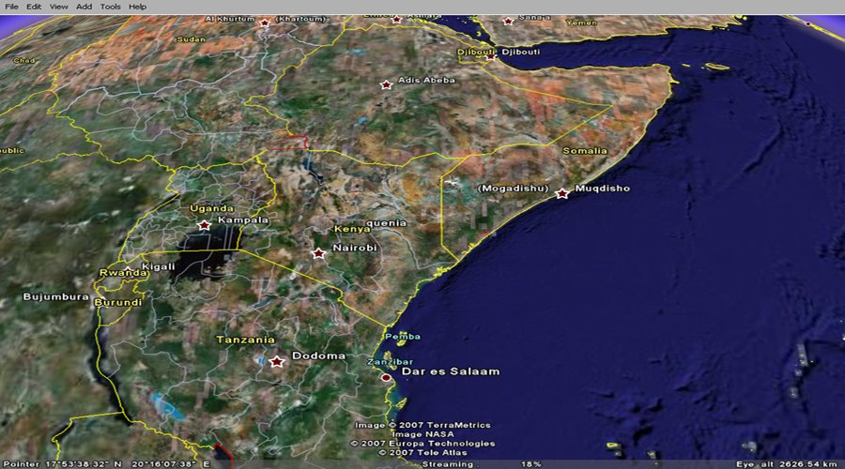Click the Dar es Salaam text label

451,371
